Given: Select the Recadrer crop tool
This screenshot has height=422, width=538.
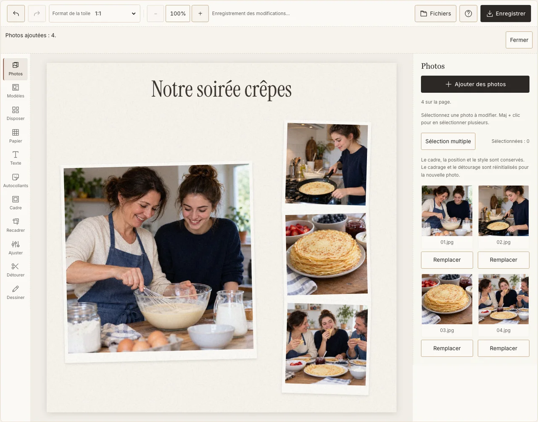Looking at the screenshot, I should 16,225.
